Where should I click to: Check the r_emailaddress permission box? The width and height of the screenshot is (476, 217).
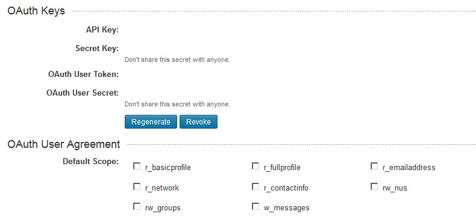(x=374, y=166)
